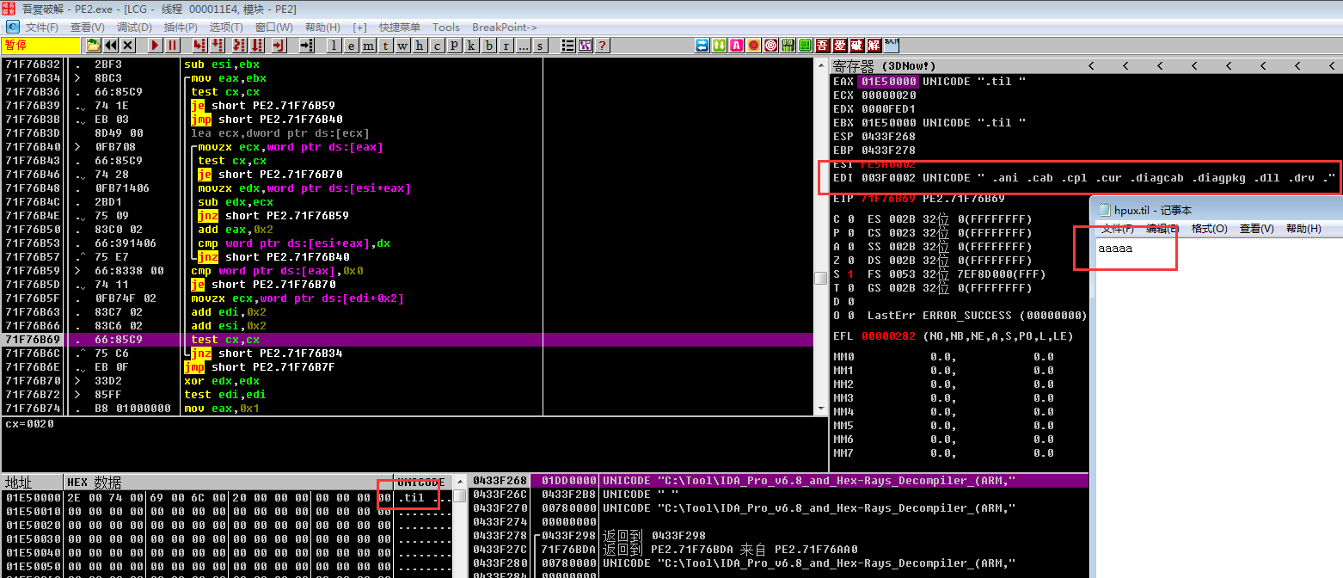Open Memory map with the 'm' button
Viewport: 1343px width, 578px height.
coord(368,46)
